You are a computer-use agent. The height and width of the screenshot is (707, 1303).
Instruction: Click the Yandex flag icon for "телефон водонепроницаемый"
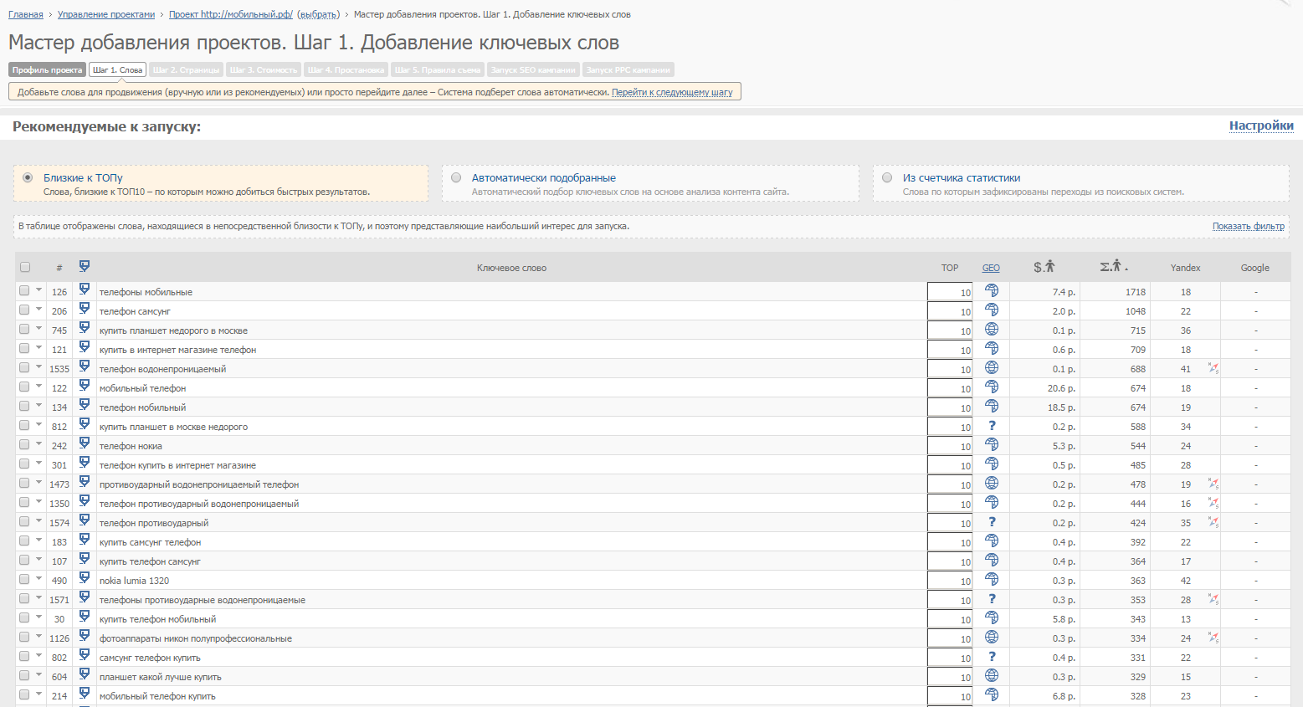tap(1213, 368)
